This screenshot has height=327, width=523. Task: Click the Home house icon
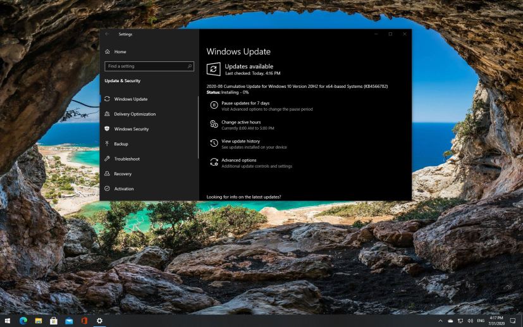(108, 51)
